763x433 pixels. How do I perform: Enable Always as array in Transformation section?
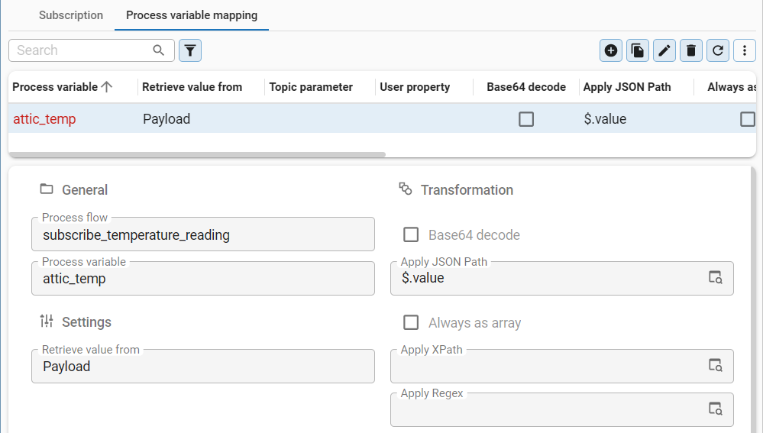[x=411, y=322]
